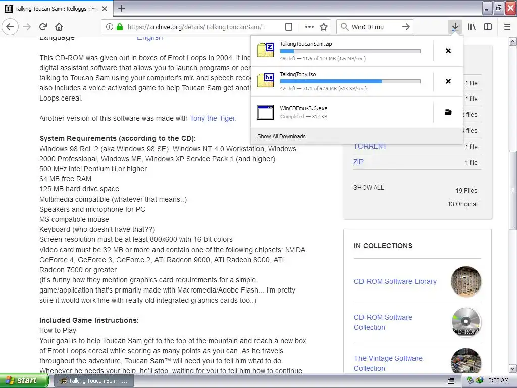The image size is (517, 388).
Task: Open CD-ROM Software Collection link
Action: pyautogui.click(x=383, y=322)
